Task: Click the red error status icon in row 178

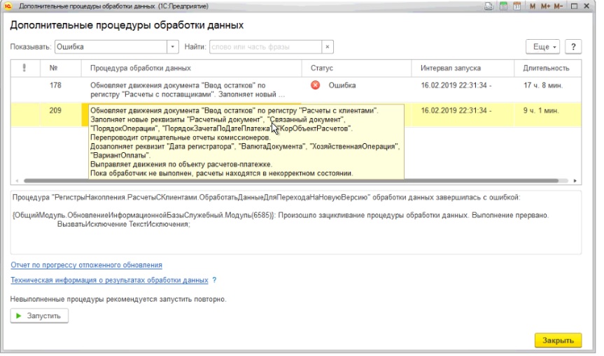Action: tap(315, 85)
